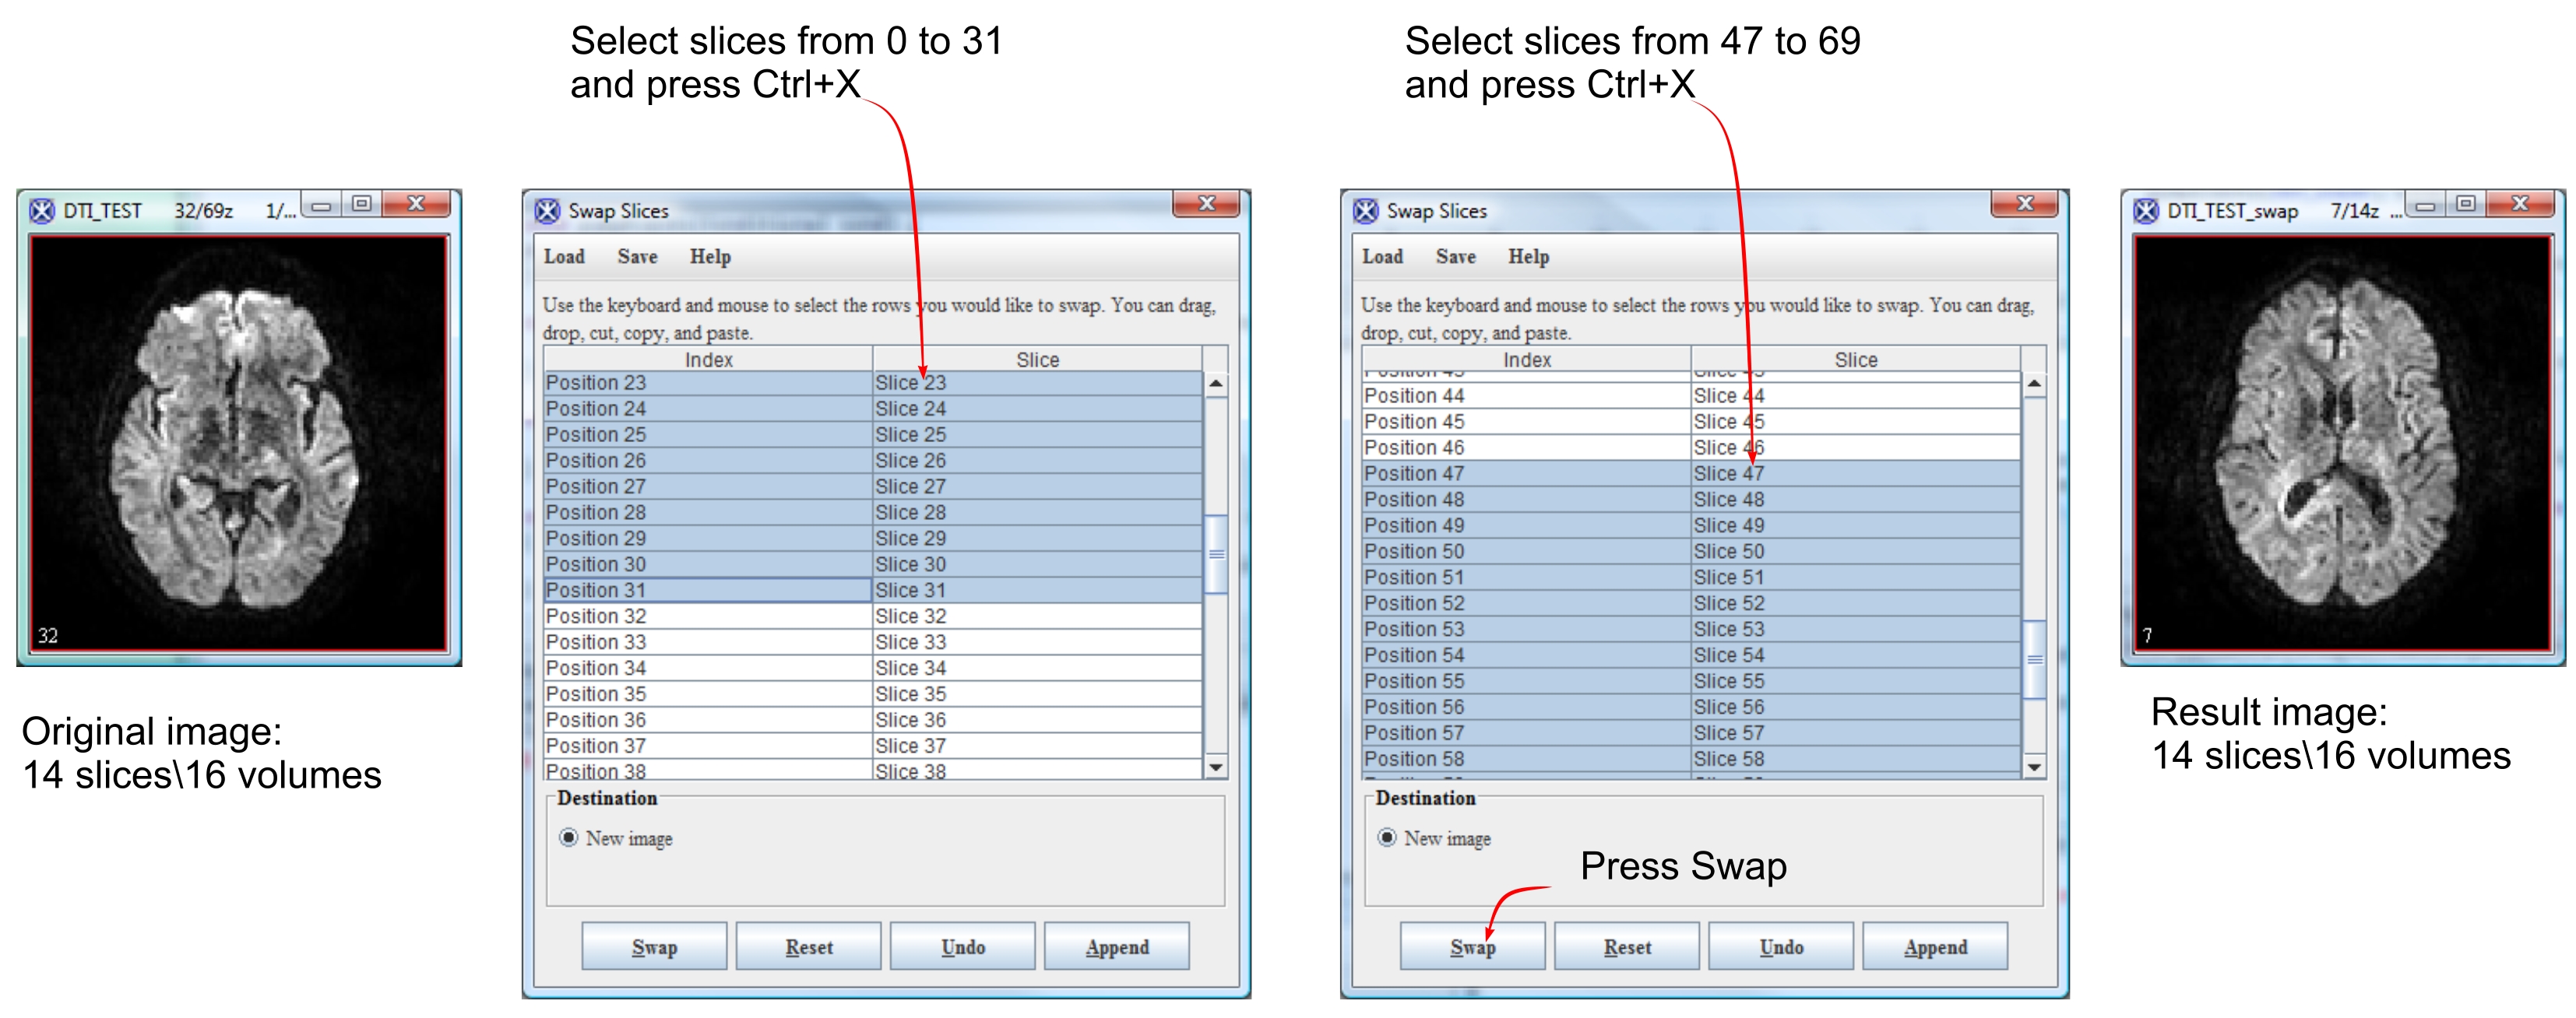Click Append button in right dialog
The image size is (2576, 1018).
pyautogui.click(x=1934, y=946)
